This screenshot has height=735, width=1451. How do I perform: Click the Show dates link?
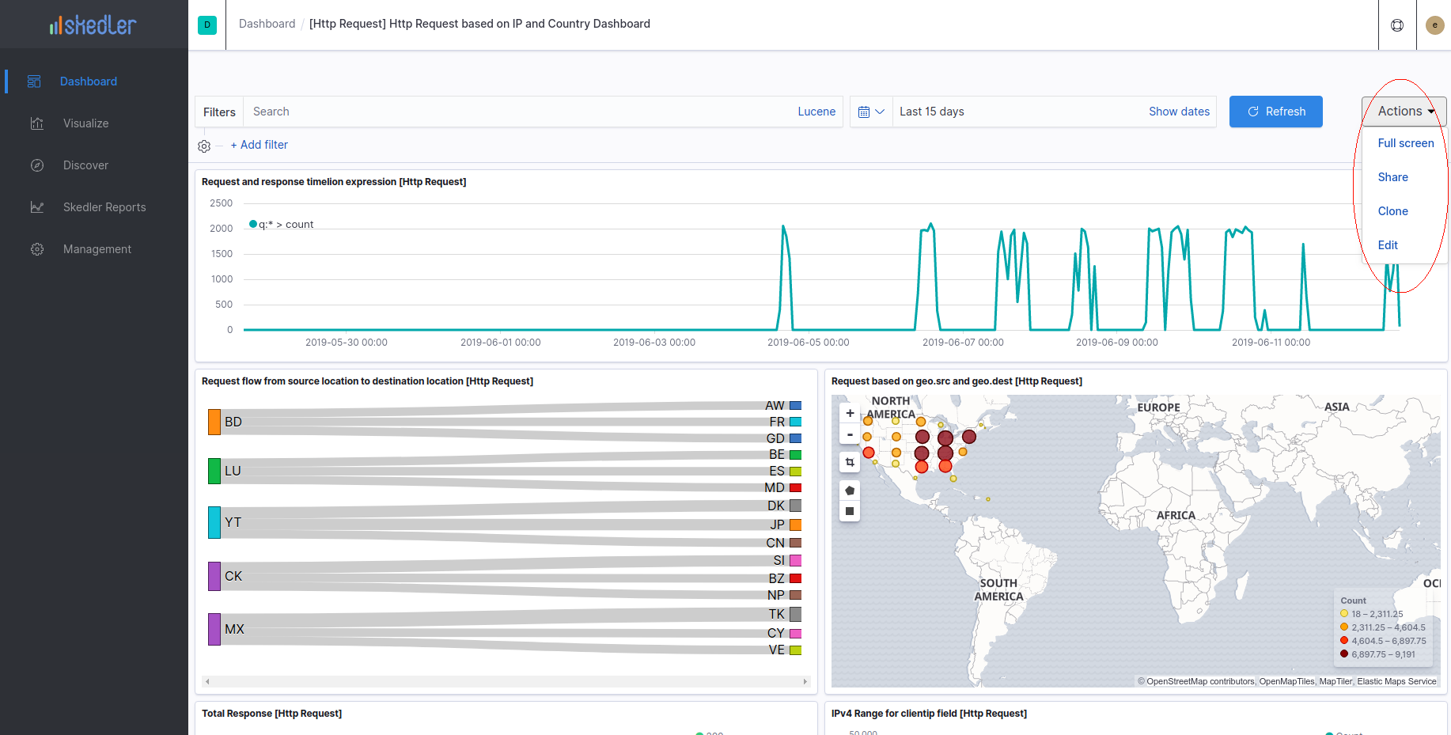[x=1179, y=112]
